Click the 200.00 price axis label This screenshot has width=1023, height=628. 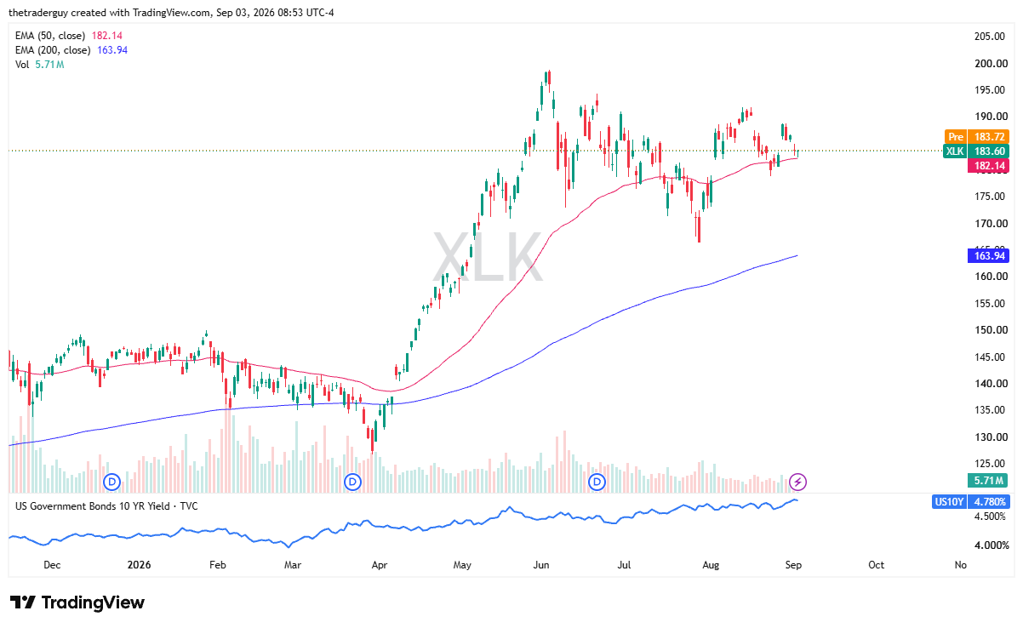coord(991,64)
